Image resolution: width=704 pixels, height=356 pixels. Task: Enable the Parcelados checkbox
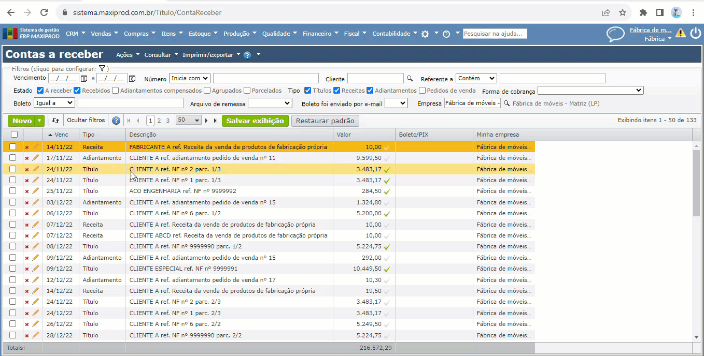(247, 91)
